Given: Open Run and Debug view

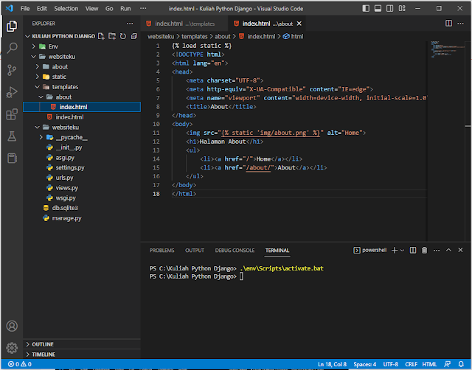Looking at the screenshot, I should pyautogui.click(x=12, y=92).
